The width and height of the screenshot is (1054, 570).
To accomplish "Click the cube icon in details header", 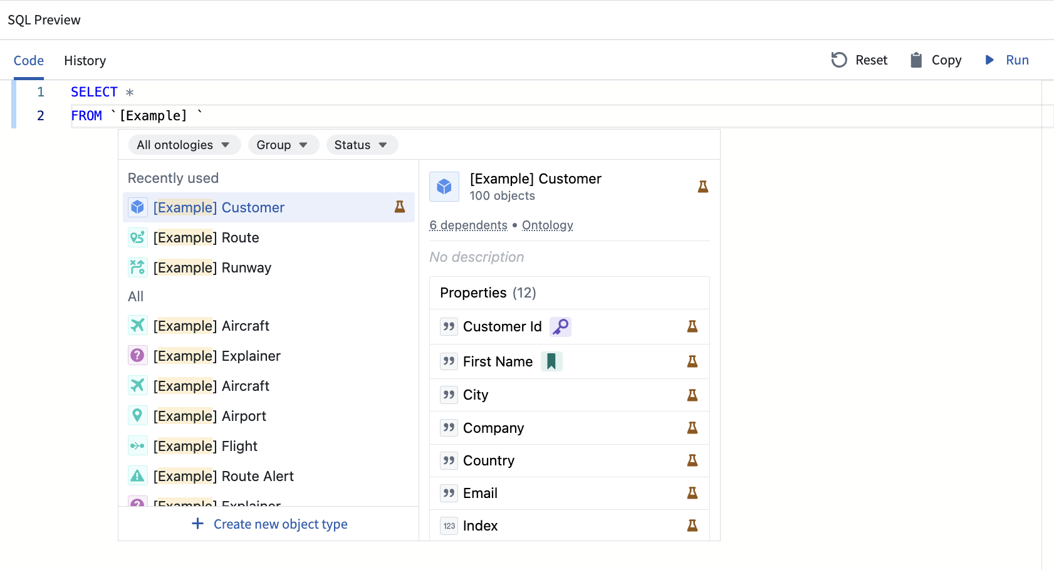I will [444, 187].
